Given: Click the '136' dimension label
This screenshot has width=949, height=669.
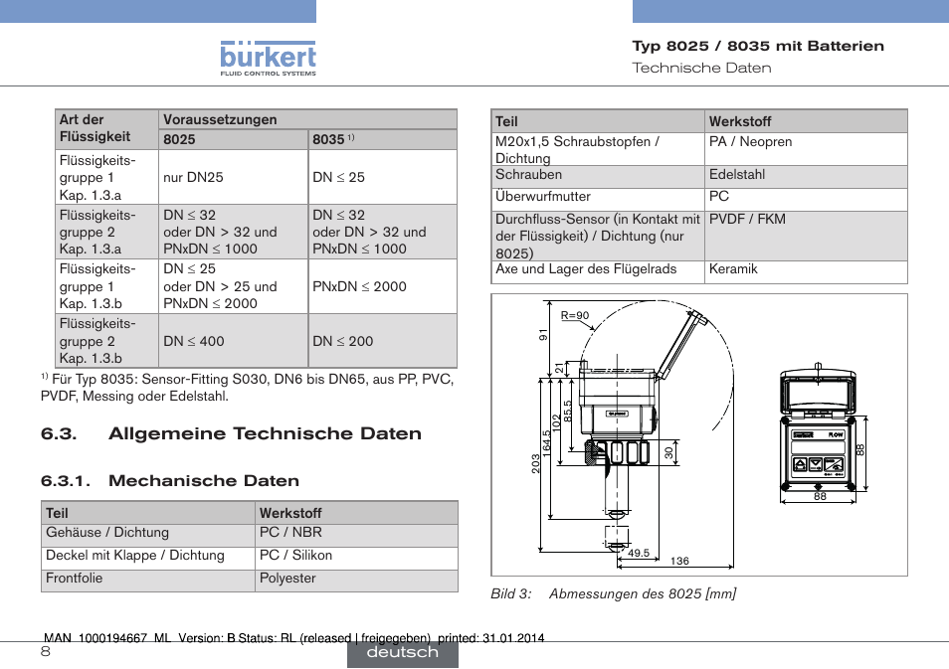Looking at the screenshot, I should click(x=679, y=561).
